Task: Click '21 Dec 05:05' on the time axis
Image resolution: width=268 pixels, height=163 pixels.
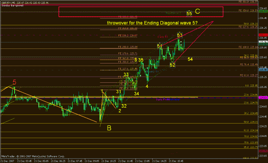Action: click(41, 161)
